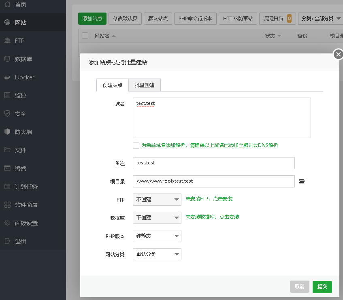The width and height of the screenshot is (343, 300).
Task: Click into the 根目录 path field
Action: [214, 181]
